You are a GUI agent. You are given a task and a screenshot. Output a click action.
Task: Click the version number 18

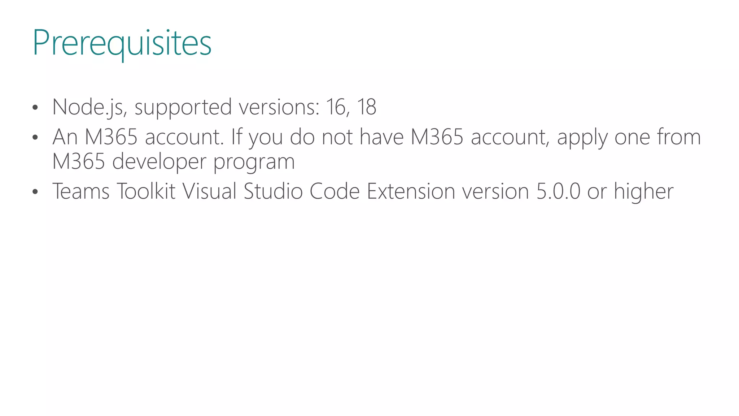(x=367, y=107)
